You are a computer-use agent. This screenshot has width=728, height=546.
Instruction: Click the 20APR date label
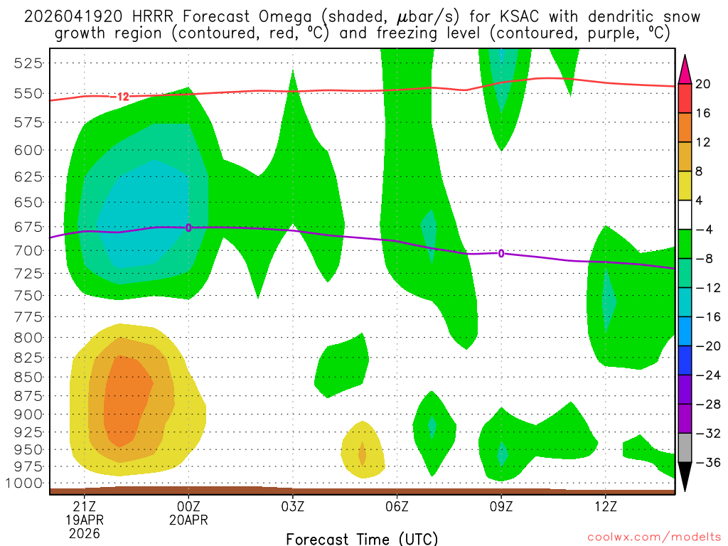pyautogui.click(x=188, y=520)
